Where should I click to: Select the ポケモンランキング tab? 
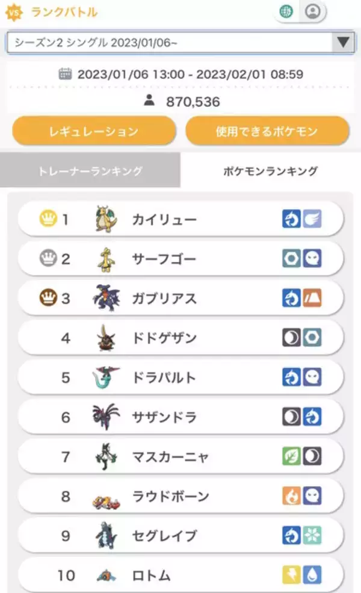(270, 171)
